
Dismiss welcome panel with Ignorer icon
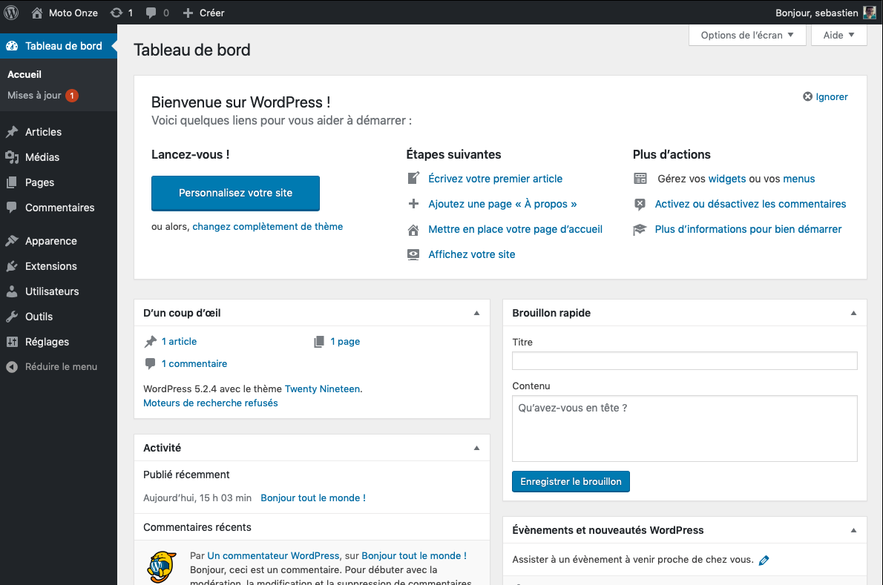(x=808, y=97)
